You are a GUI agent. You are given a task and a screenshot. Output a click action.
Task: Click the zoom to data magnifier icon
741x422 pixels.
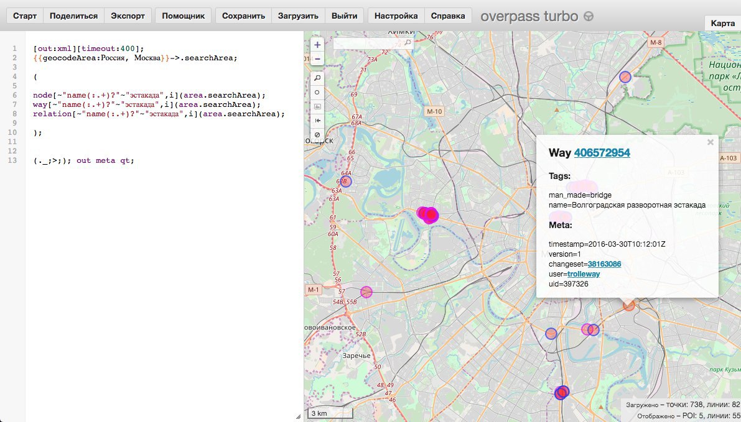coord(317,78)
